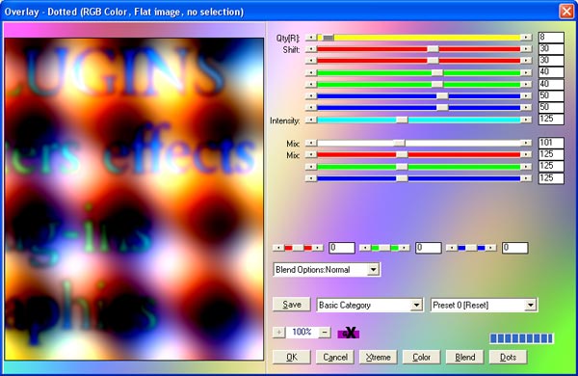The width and height of the screenshot is (578, 376).
Task: Click right arrow of Qty(R) slider
Action: [526, 38]
